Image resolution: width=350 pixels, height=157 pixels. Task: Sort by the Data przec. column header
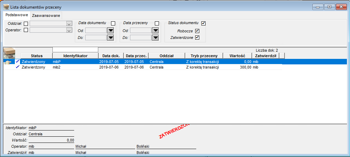[136, 55]
